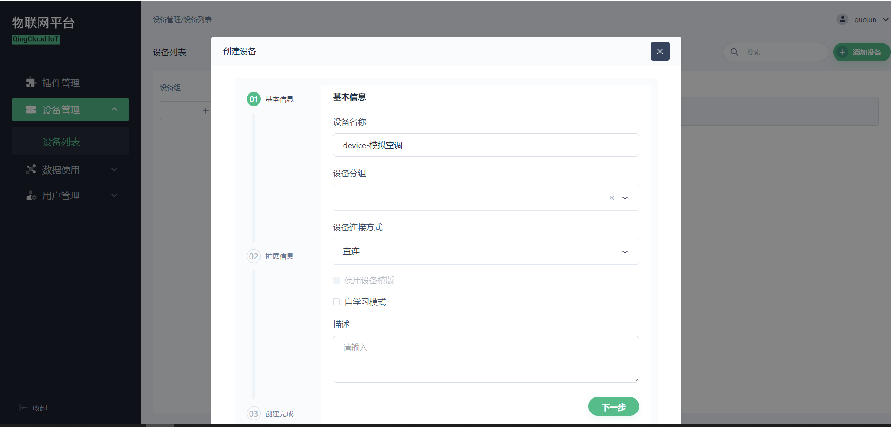The height and width of the screenshot is (427, 891).
Task: Click the next step button
Action: pos(613,406)
